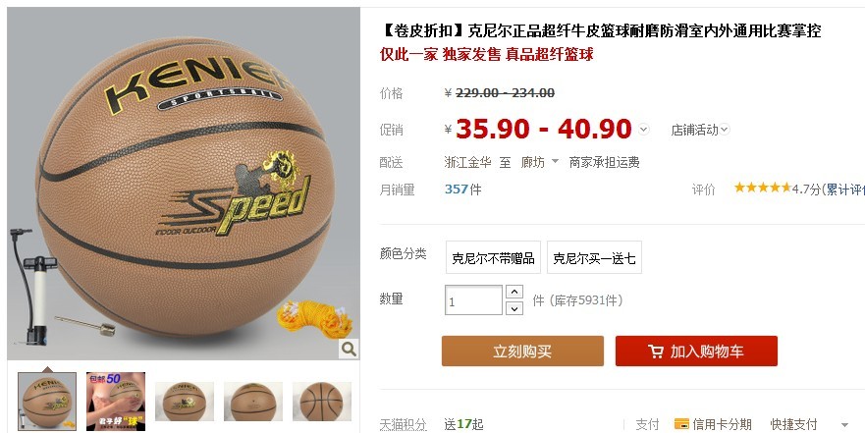Select the first basketball thumbnail

pos(47,401)
